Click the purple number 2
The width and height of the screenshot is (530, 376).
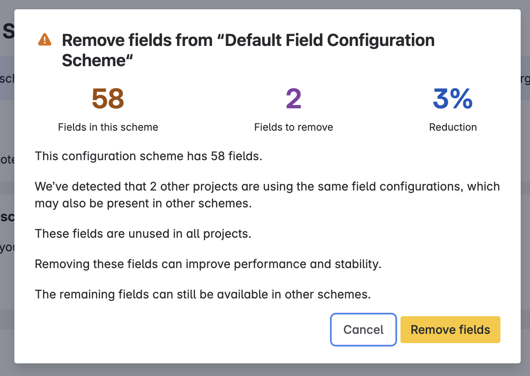[294, 99]
